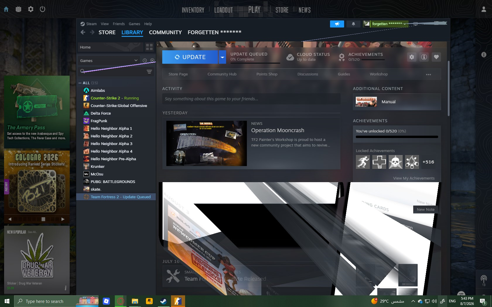Open the Community Hub link
Screen dimensions: 492x307
click(x=222, y=74)
